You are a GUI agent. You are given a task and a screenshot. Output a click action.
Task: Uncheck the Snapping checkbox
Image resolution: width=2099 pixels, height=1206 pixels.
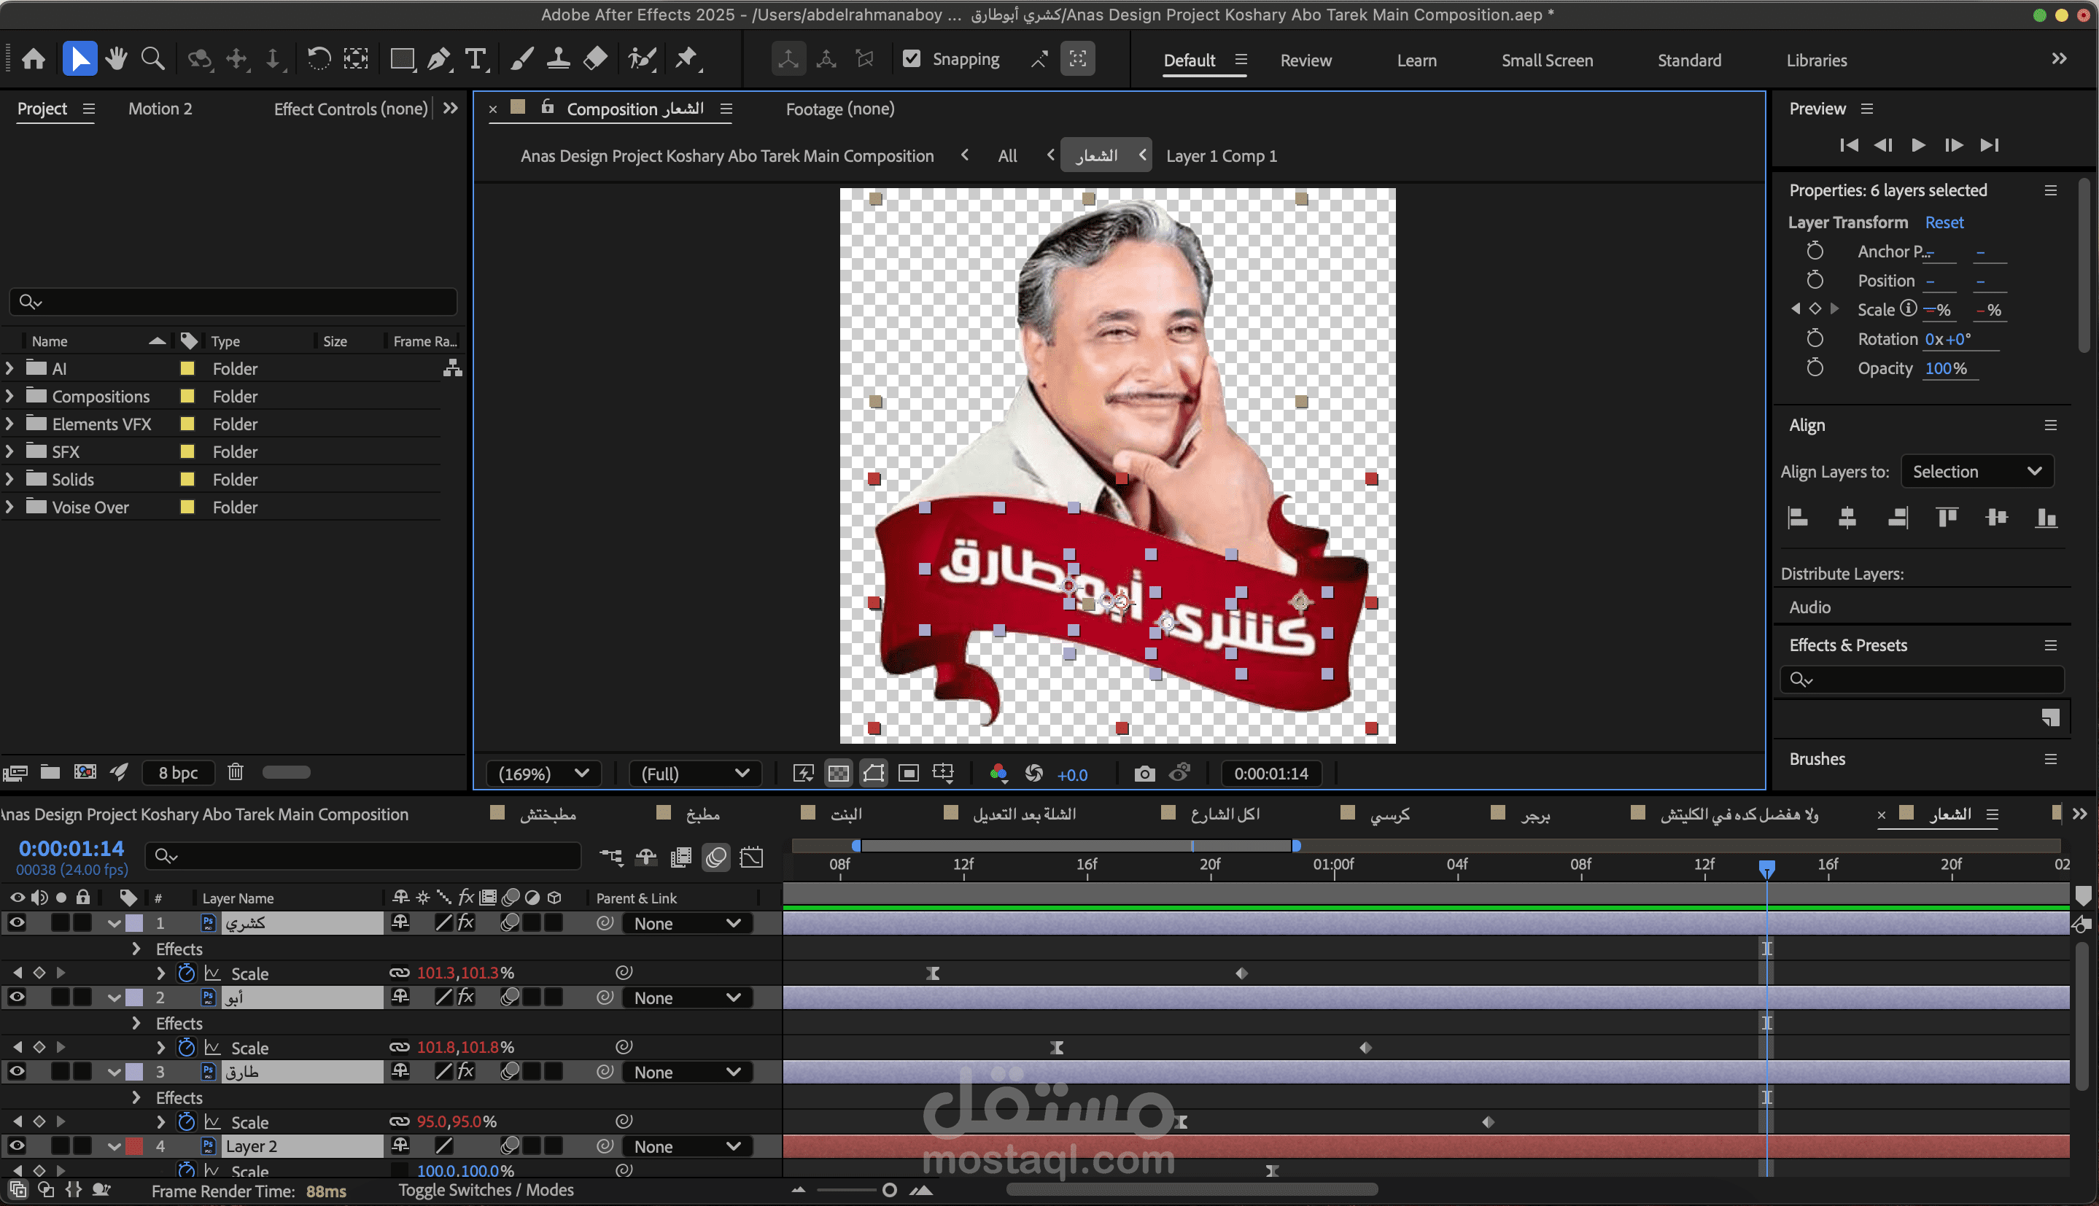tap(911, 59)
